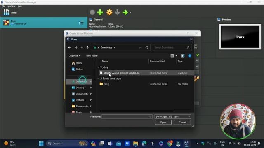264x148 pixels.
Task: Sort by Date modified column
Action: coord(157,61)
